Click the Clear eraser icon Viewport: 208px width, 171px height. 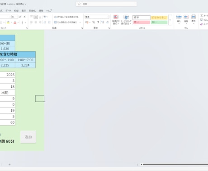[202, 24]
